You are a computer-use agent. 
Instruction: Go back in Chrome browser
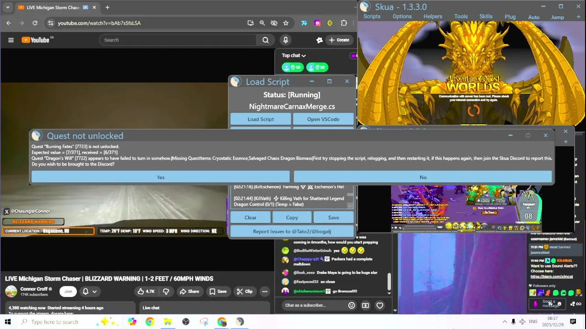[9, 23]
